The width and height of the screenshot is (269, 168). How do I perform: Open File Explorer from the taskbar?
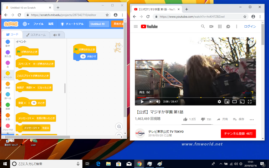click(108, 164)
